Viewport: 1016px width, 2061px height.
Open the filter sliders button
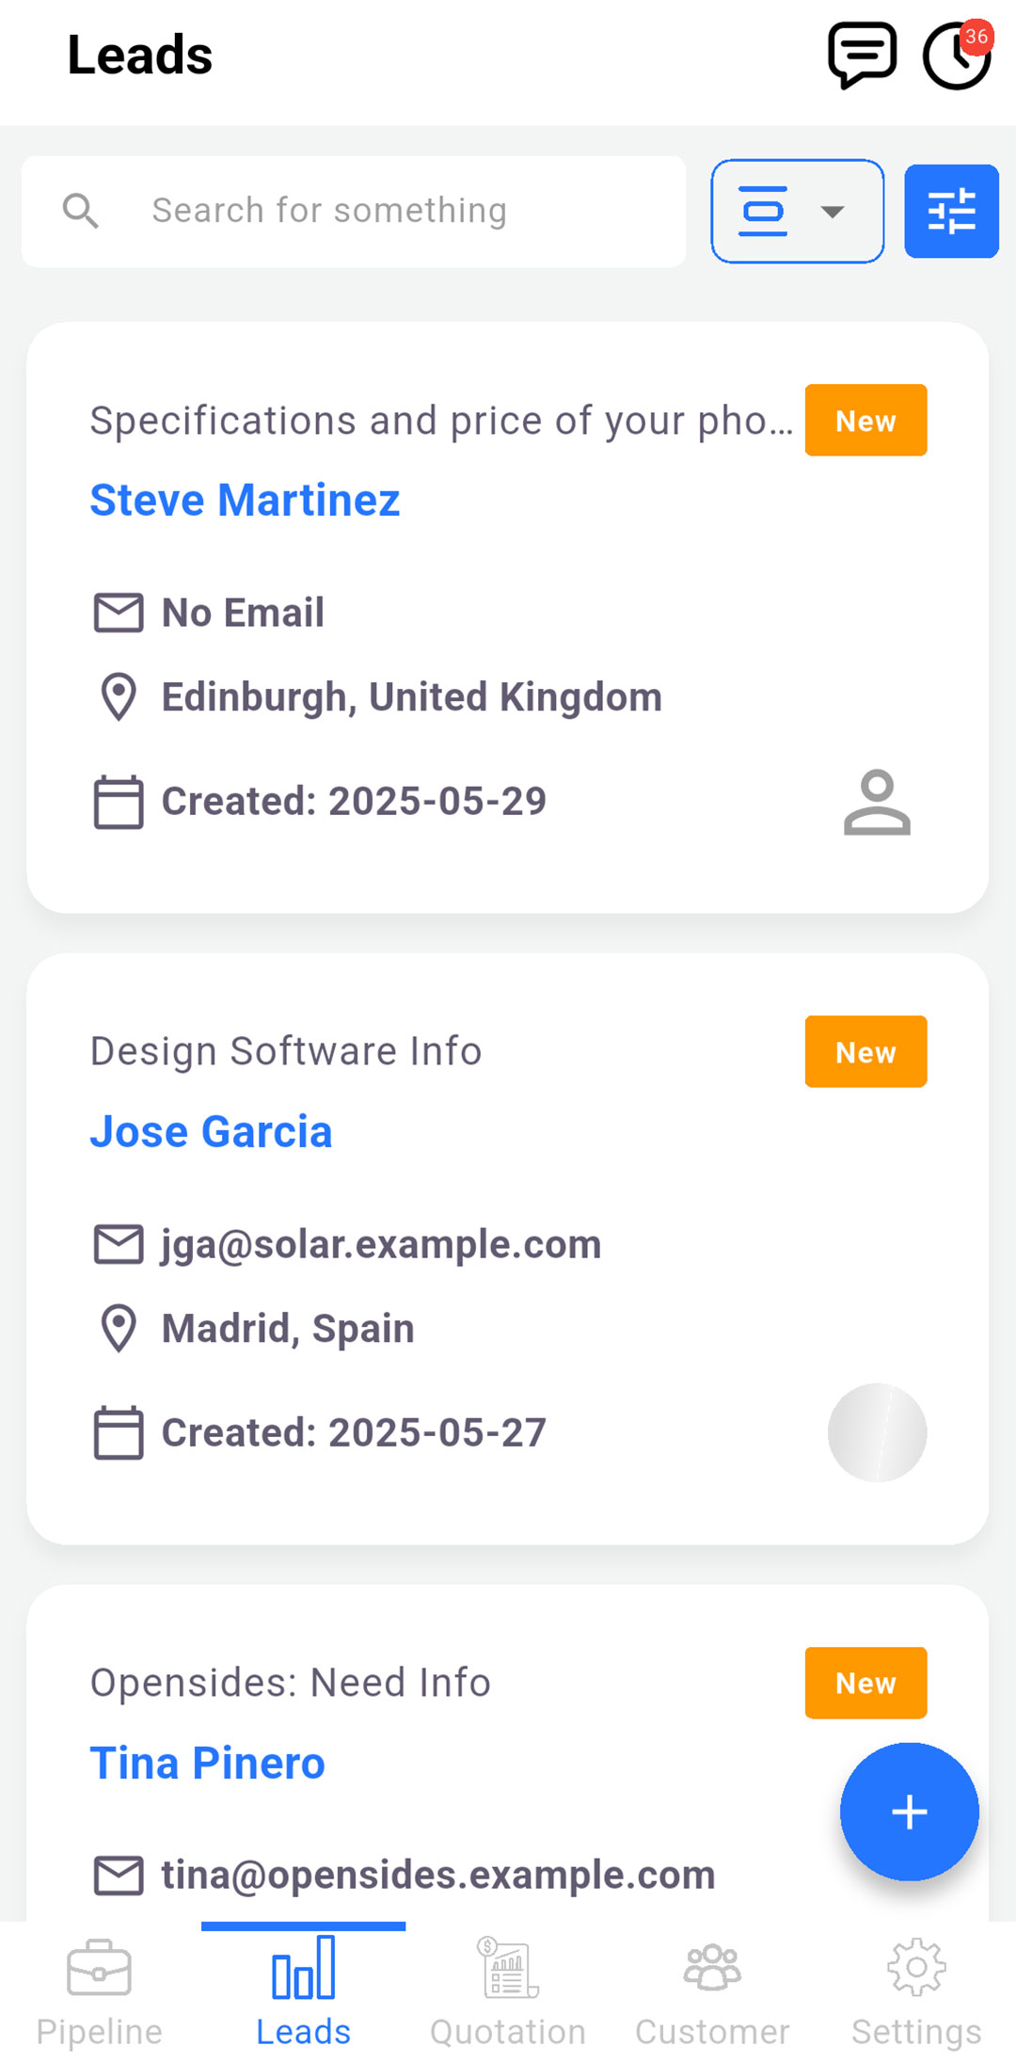951,211
